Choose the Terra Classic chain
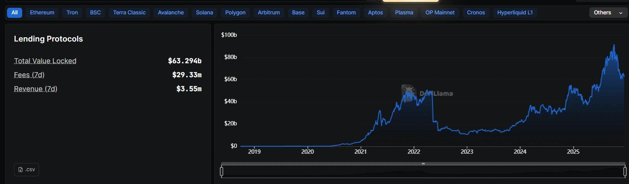 129,12
